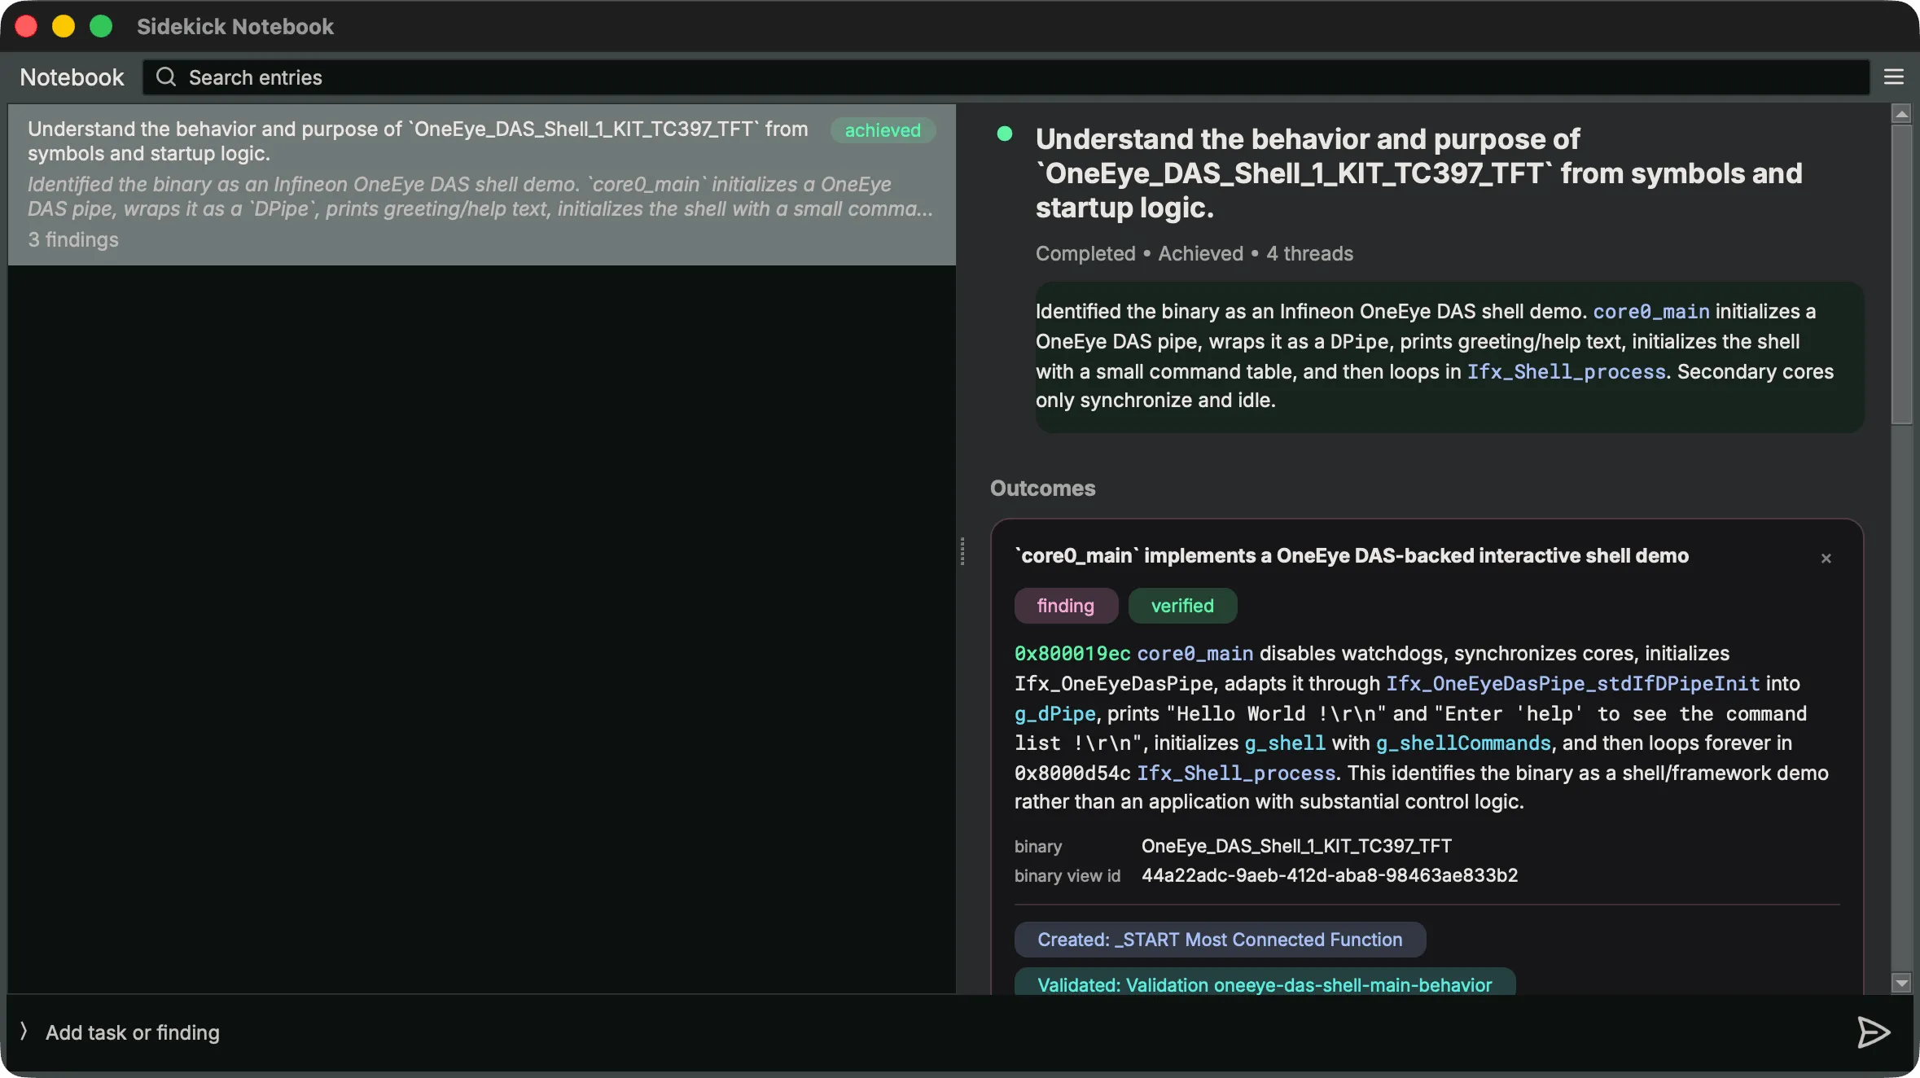Viewport: 1920px width, 1078px height.
Task: Click the Notebook label
Action: 72,77
